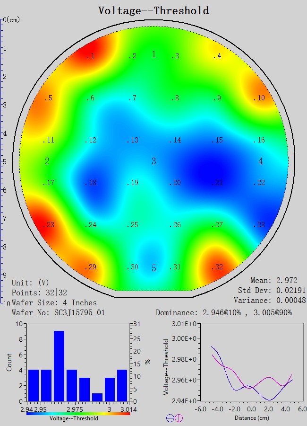Click the magenta vertical cross-section icon

click(179, 418)
